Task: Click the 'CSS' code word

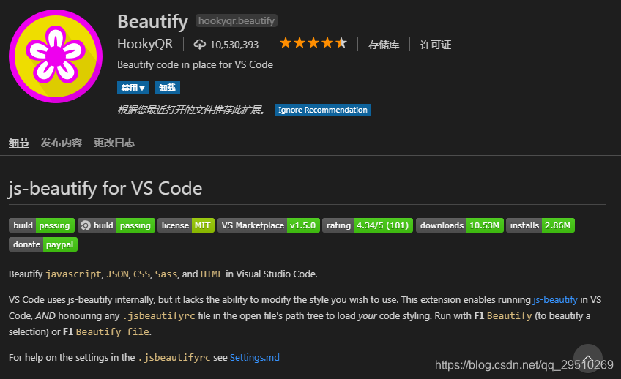Action: point(141,274)
